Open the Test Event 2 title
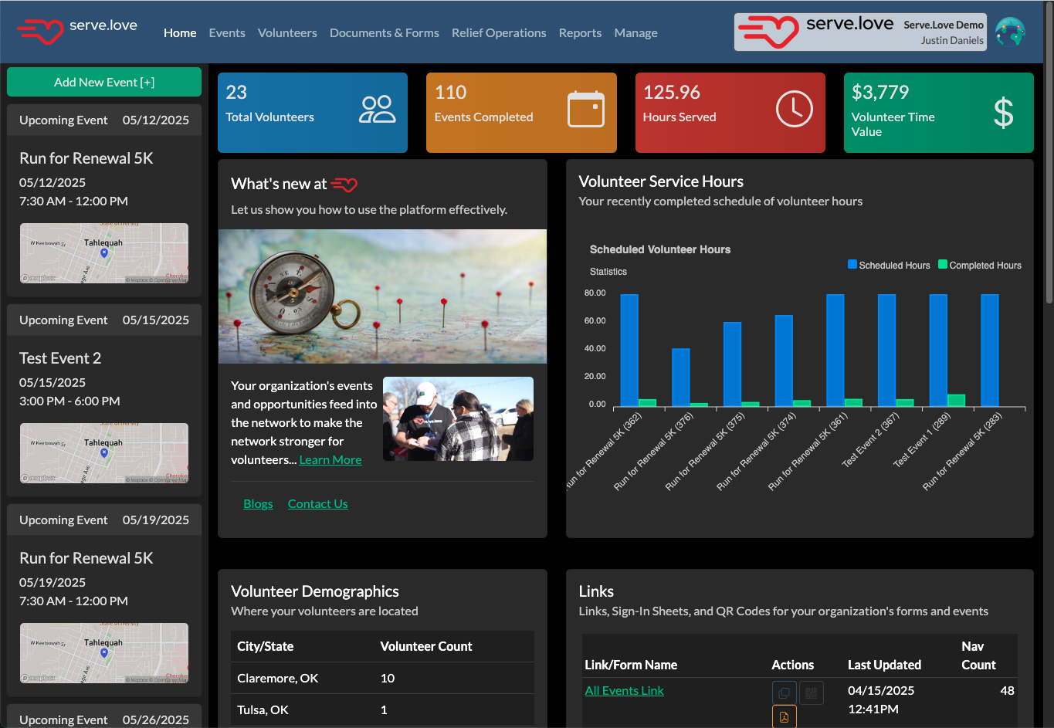The width and height of the screenshot is (1054, 728). pyautogui.click(x=60, y=358)
